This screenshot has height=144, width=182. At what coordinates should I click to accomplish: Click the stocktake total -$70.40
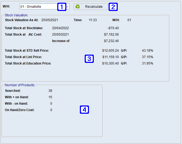[113, 28]
